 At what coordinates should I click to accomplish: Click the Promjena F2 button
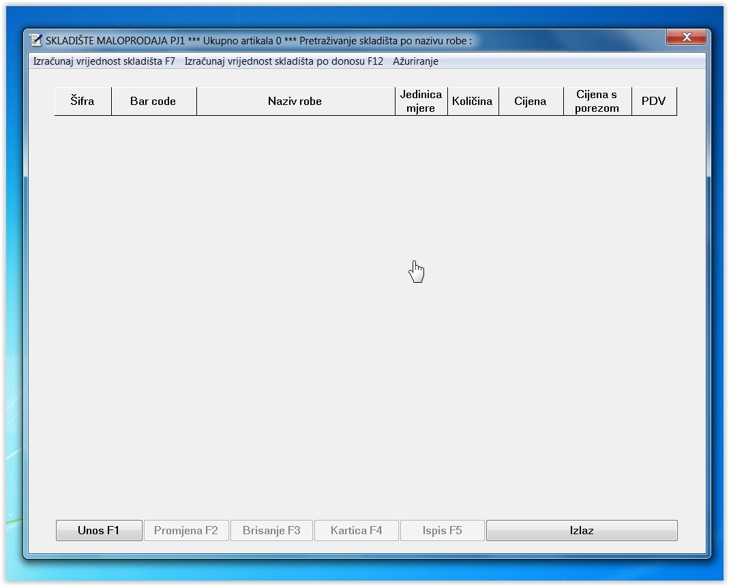186,531
